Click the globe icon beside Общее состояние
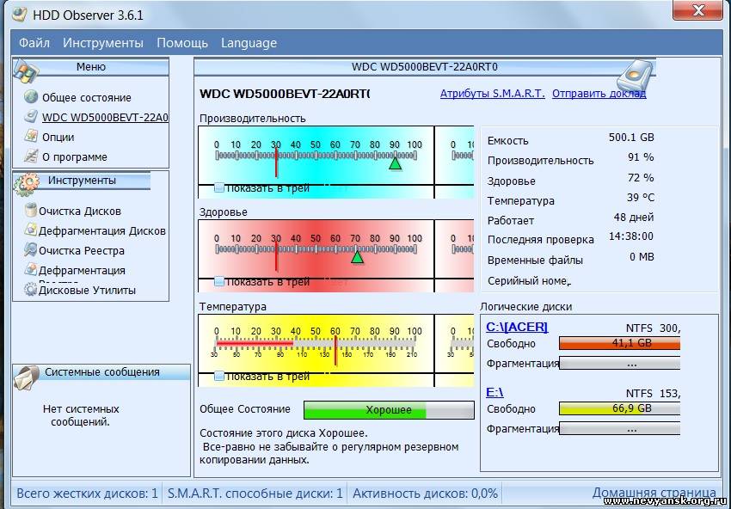The width and height of the screenshot is (731, 509). coord(31,97)
